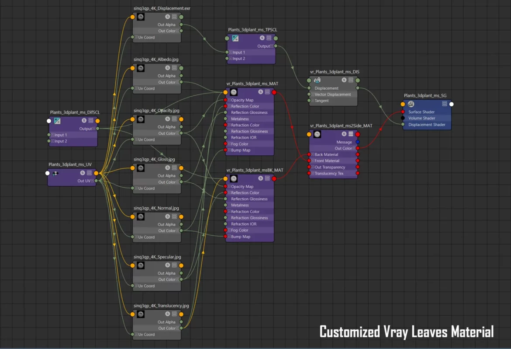Click Displacement Shader attribute on Plants_3dplant_ms_SG

pos(427,125)
